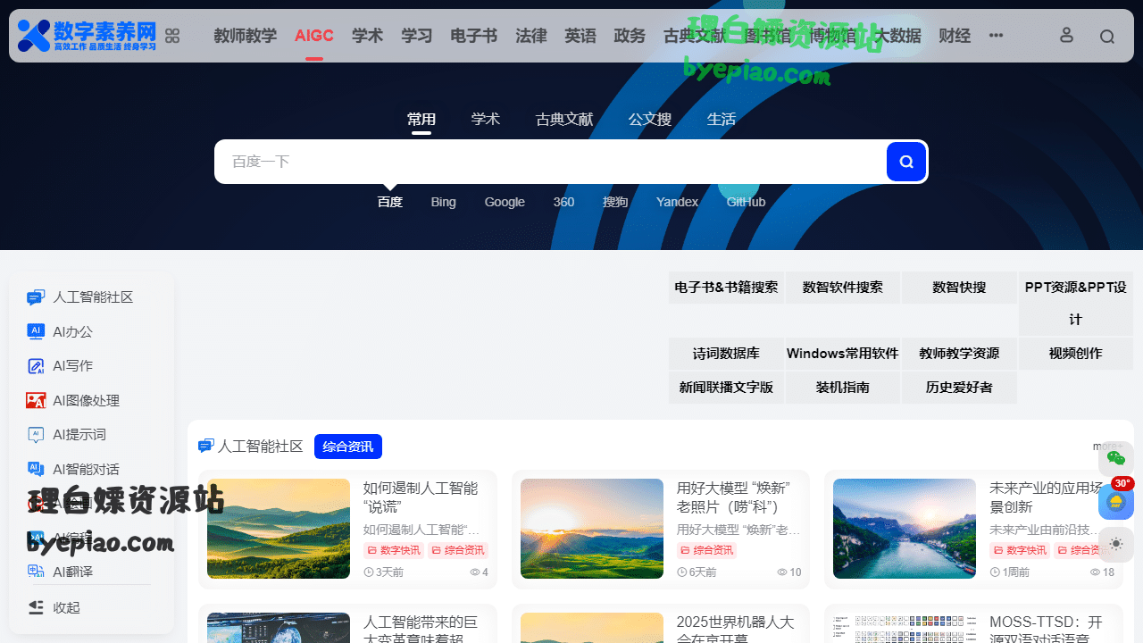Open 教师教学资源 quick link
The width and height of the screenshot is (1143, 643).
point(959,354)
